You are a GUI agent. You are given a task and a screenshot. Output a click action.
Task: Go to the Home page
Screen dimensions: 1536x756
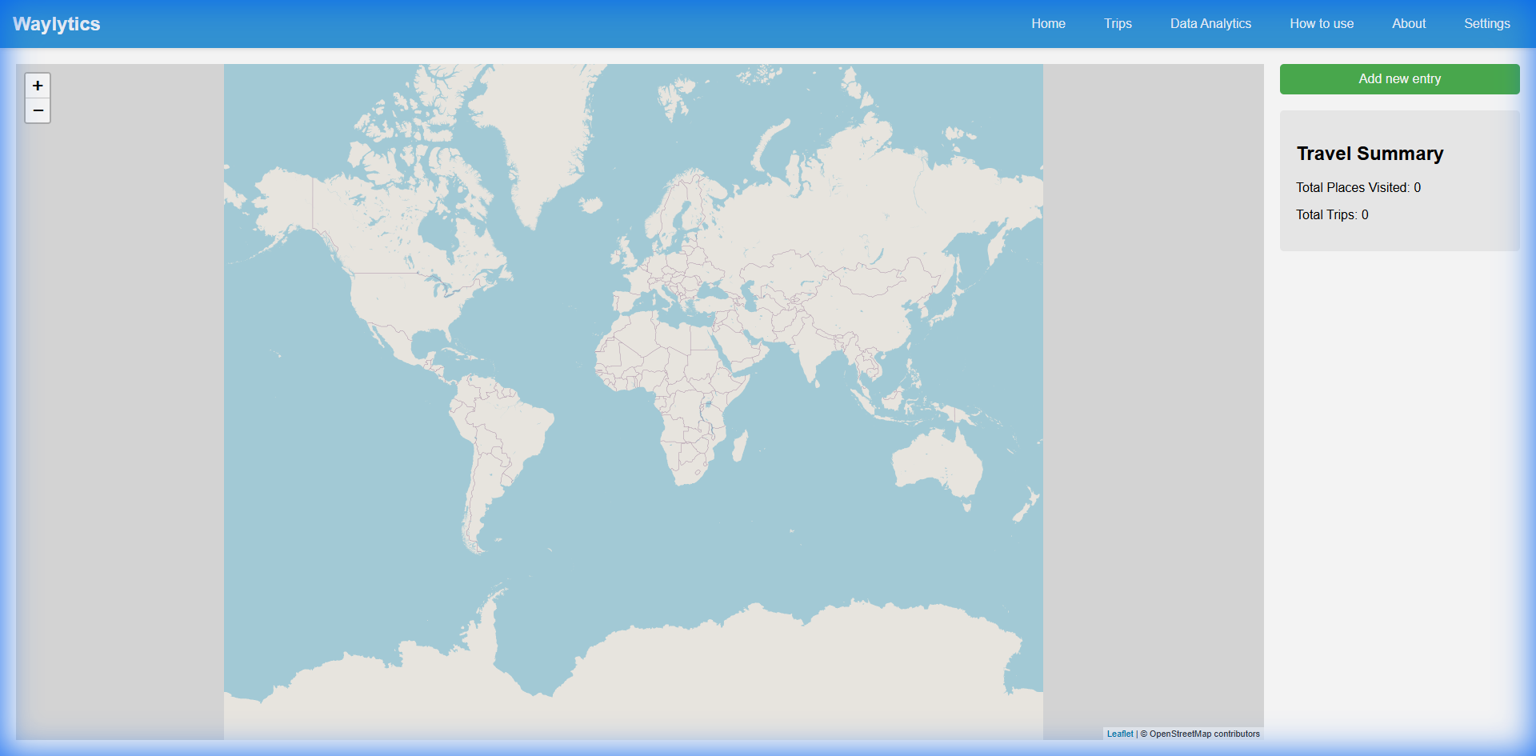[x=1048, y=24]
